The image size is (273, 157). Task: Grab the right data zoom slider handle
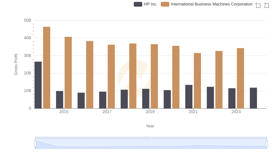[267, 144]
